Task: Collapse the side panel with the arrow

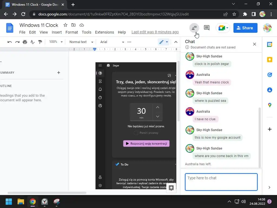Action: (x=269, y=187)
